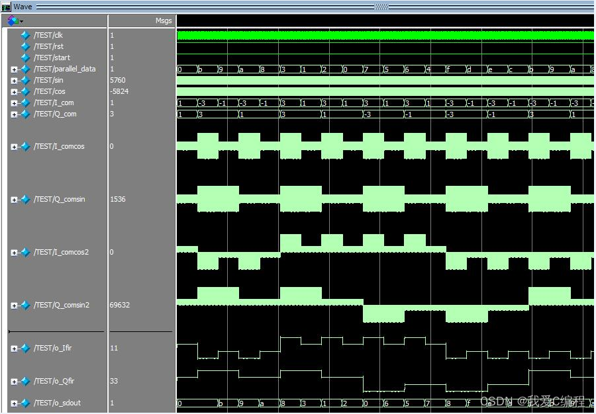Select the /TEST/Q_comsin2 signal name
The image size is (596, 414).
click(x=62, y=305)
